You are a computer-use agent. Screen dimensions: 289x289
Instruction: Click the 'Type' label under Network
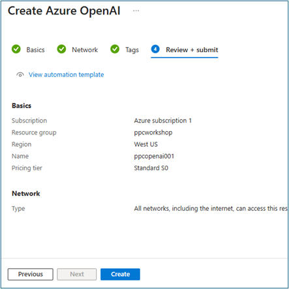tap(18, 209)
